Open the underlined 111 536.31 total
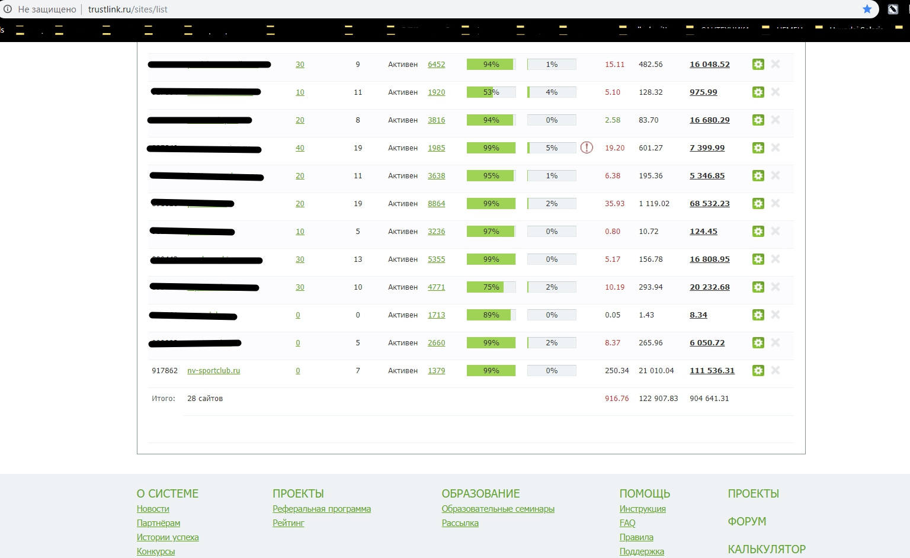 pos(712,370)
